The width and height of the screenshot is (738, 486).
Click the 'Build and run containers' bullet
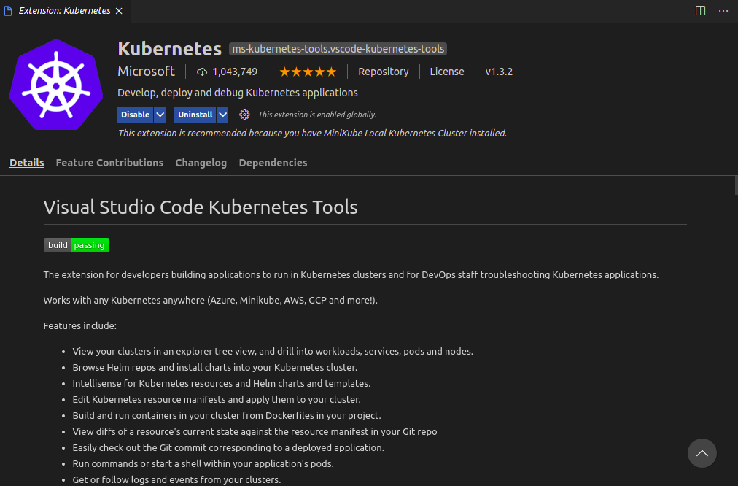coord(227,415)
